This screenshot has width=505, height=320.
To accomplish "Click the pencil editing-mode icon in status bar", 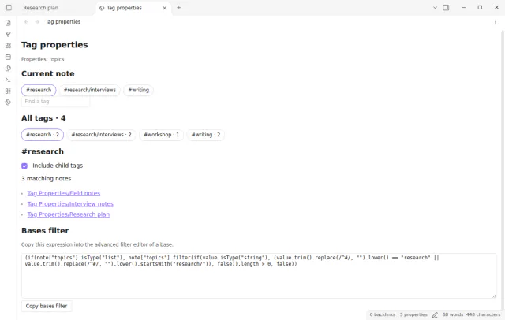I will (435, 314).
